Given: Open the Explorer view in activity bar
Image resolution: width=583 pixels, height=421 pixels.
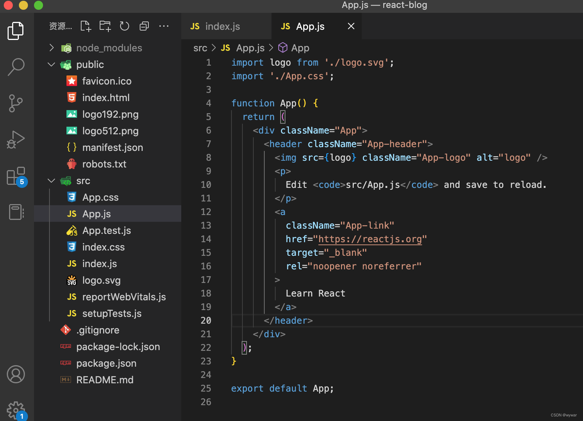Looking at the screenshot, I should pyautogui.click(x=15, y=31).
